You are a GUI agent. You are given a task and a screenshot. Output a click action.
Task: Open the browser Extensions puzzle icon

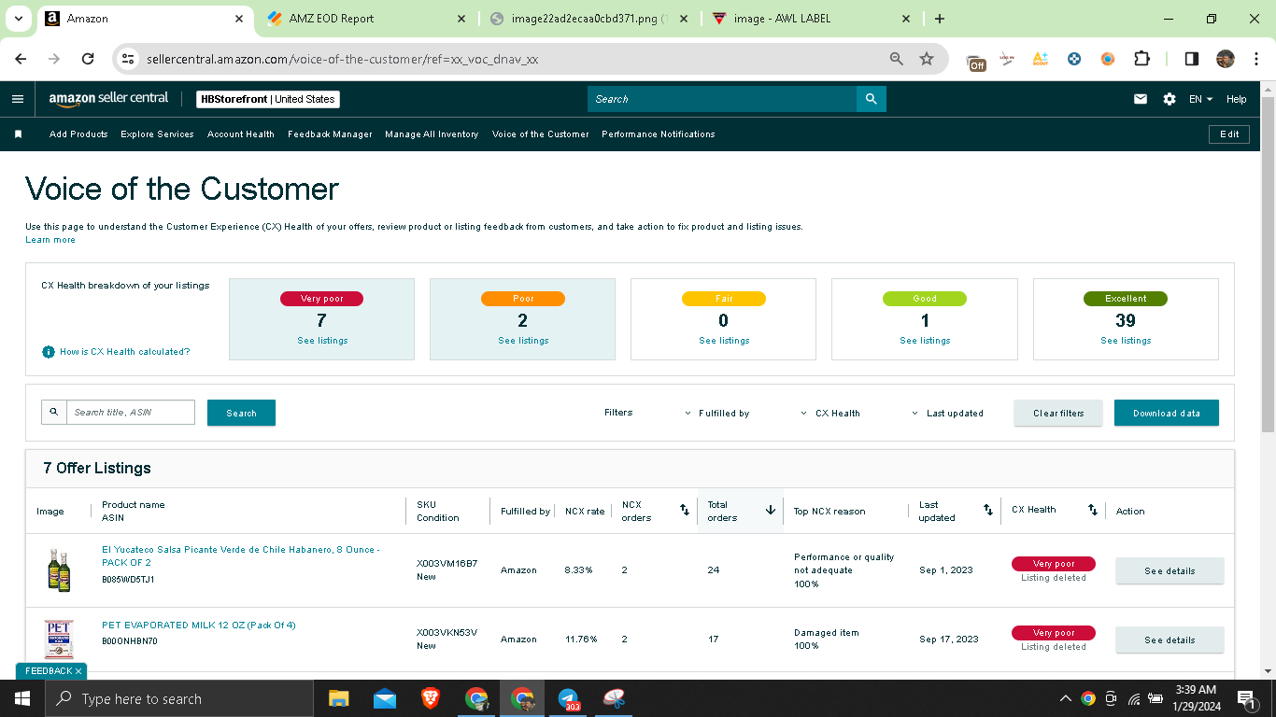tap(1141, 59)
